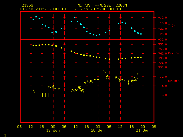The image size is (183, 137).
Task: Click the latitude 70.70S header text
Action: click(83, 5)
